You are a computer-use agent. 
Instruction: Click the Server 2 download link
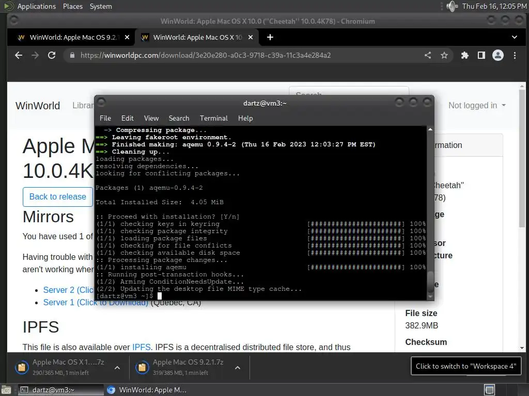(x=69, y=290)
